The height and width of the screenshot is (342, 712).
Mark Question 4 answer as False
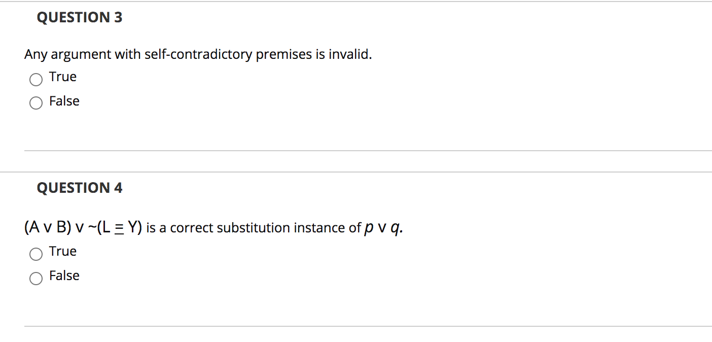[35, 279]
